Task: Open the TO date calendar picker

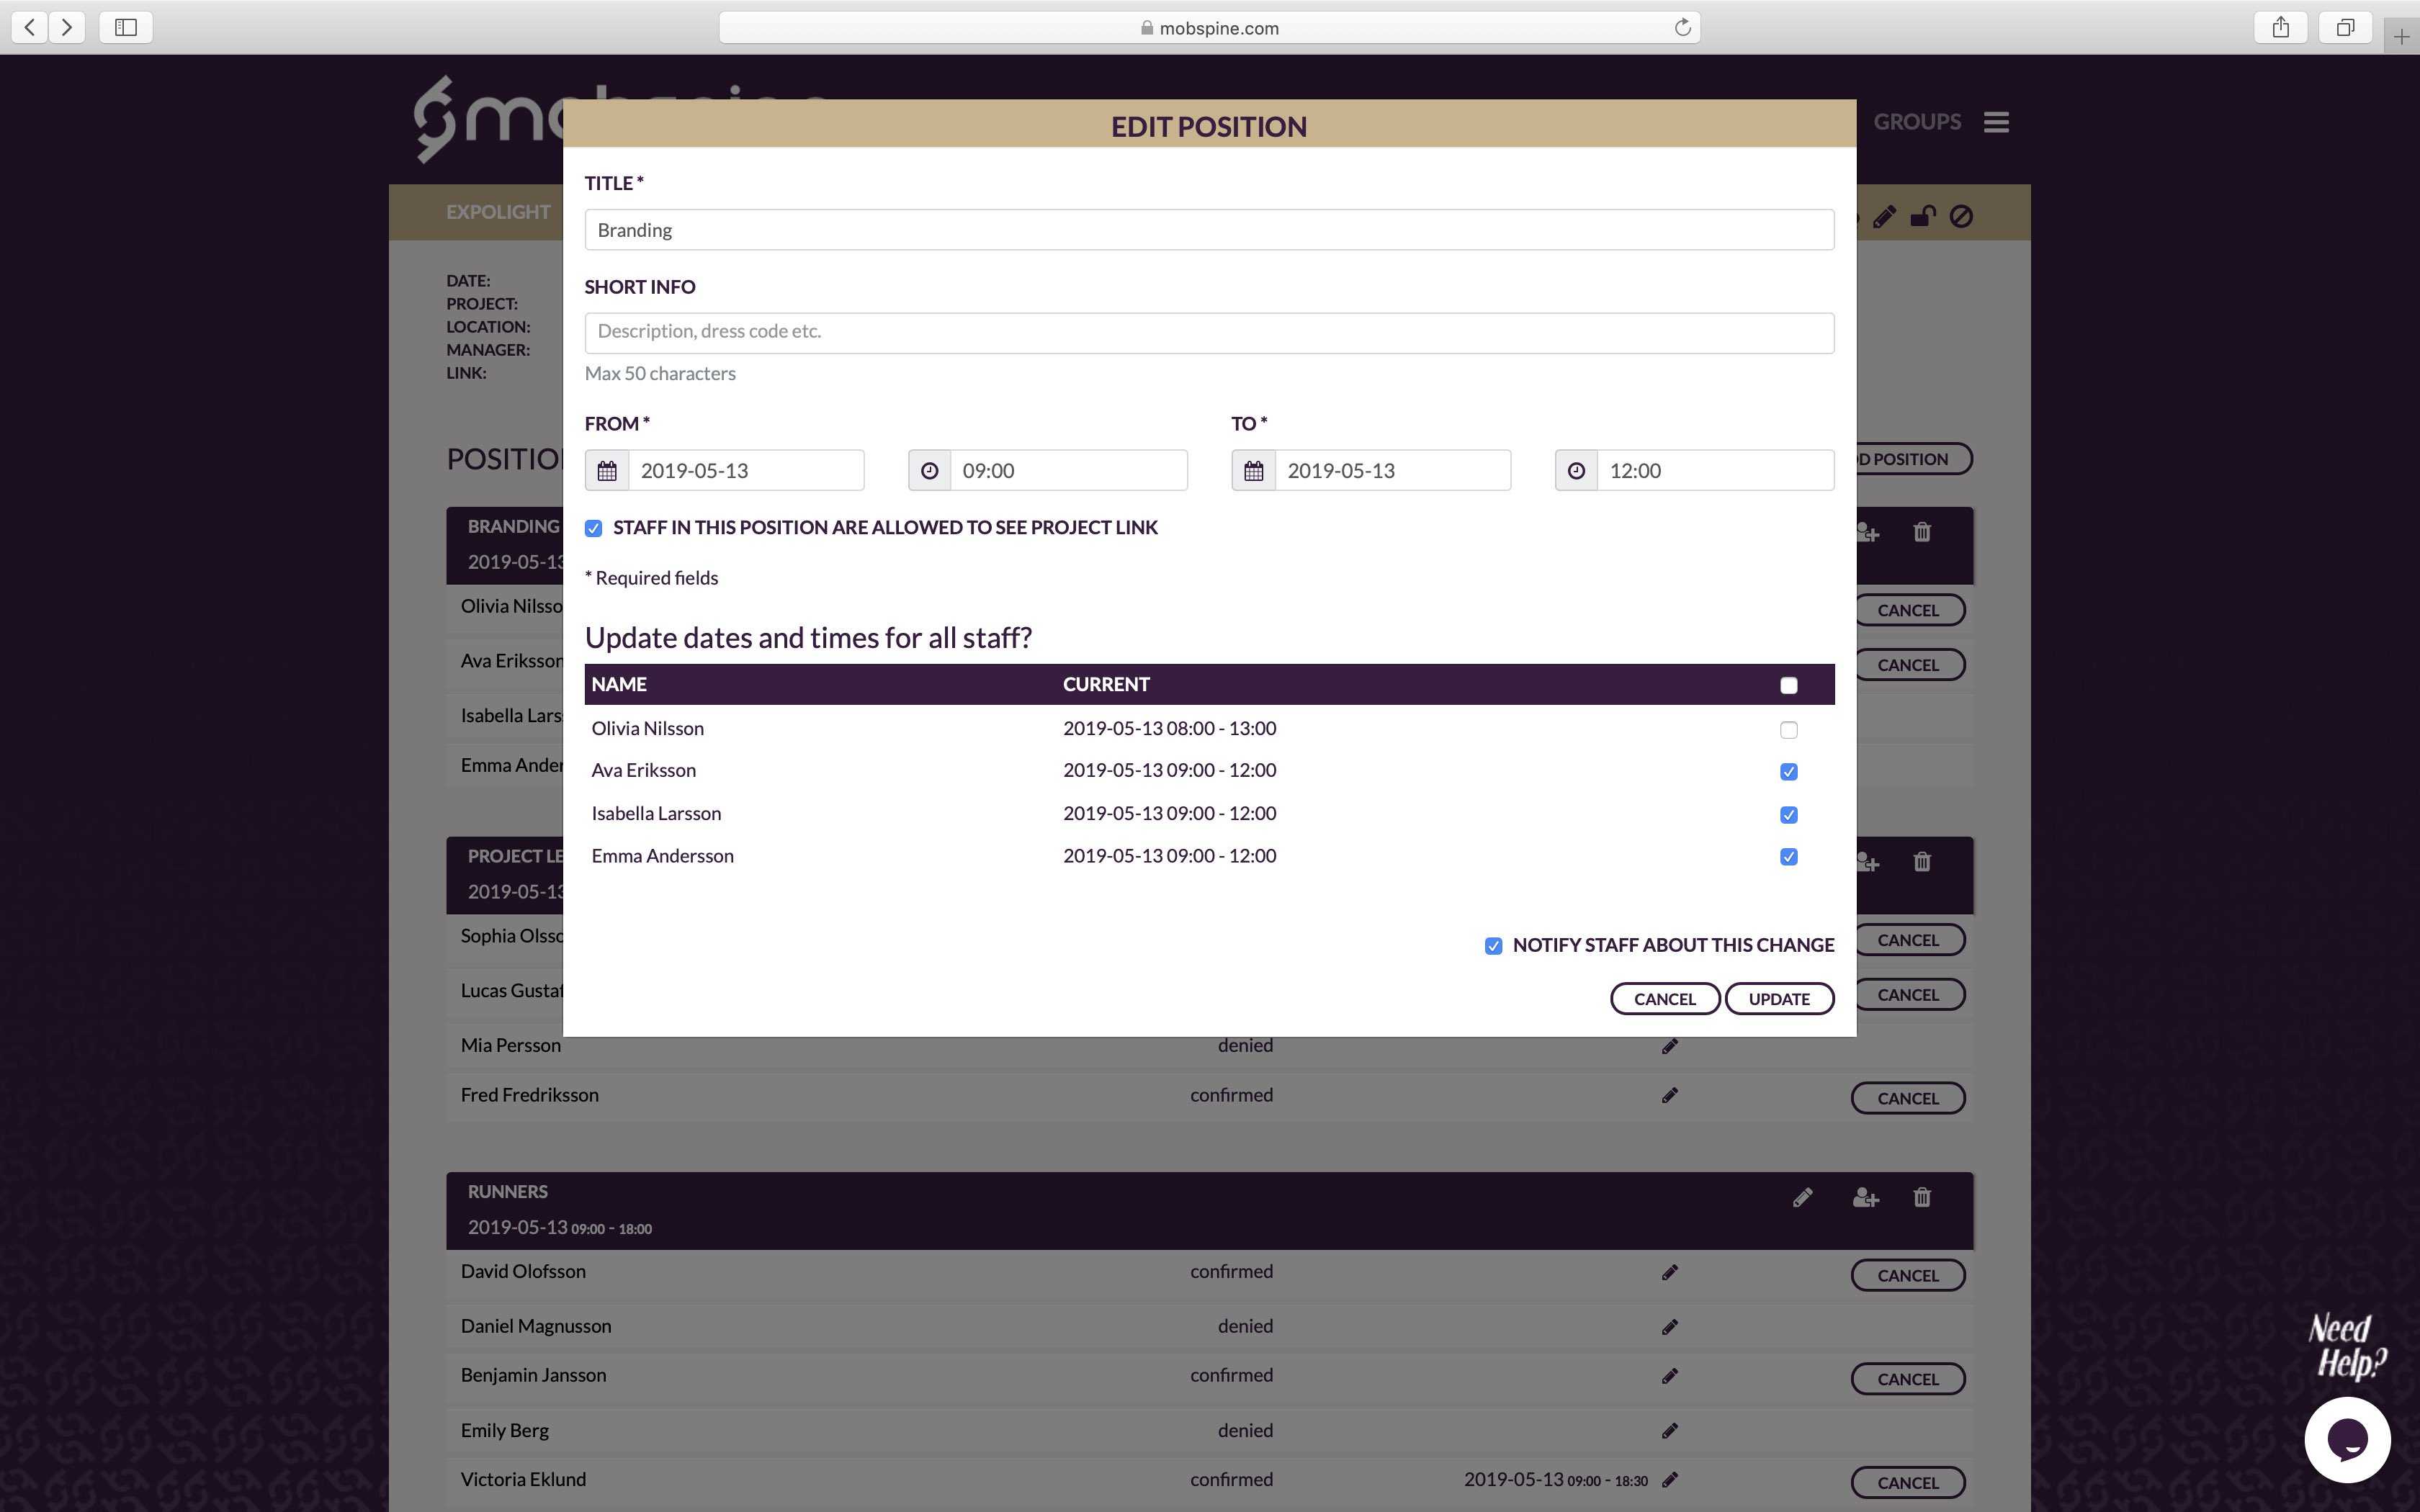Action: pos(1253,470)
